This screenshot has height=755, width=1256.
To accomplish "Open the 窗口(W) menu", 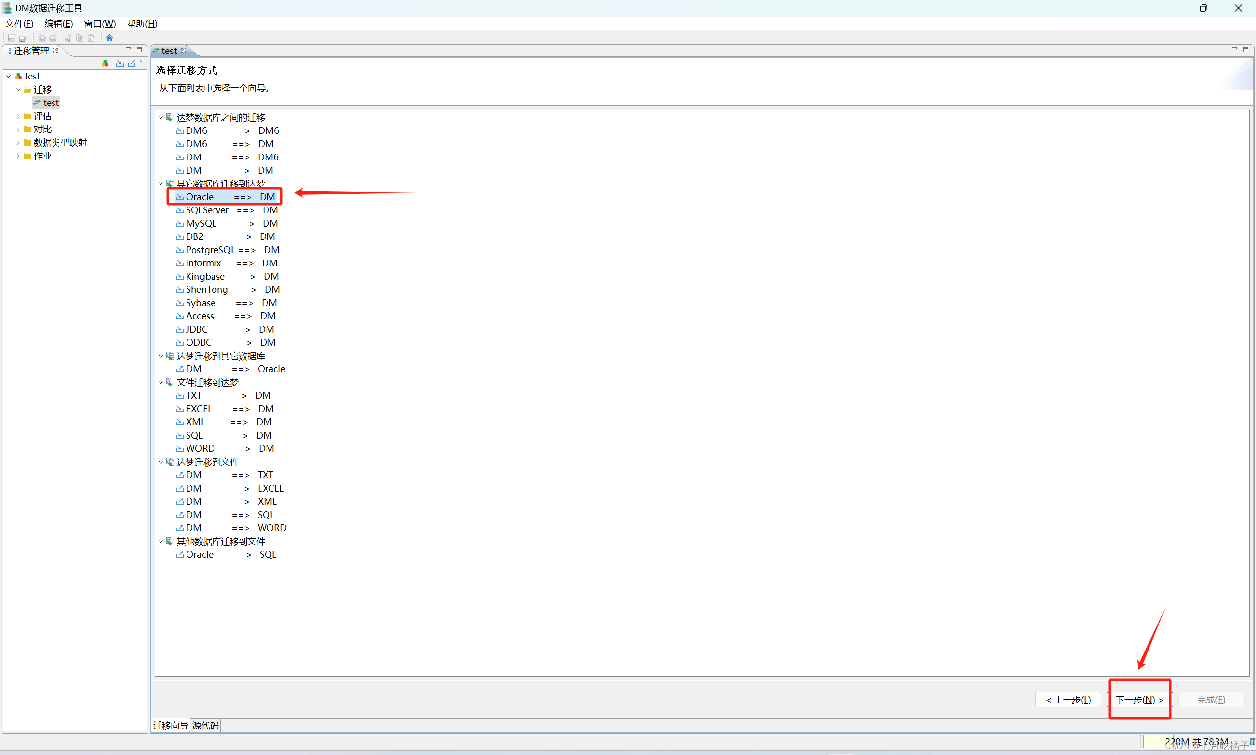I will pyautogui.click(x=100, y=24).
